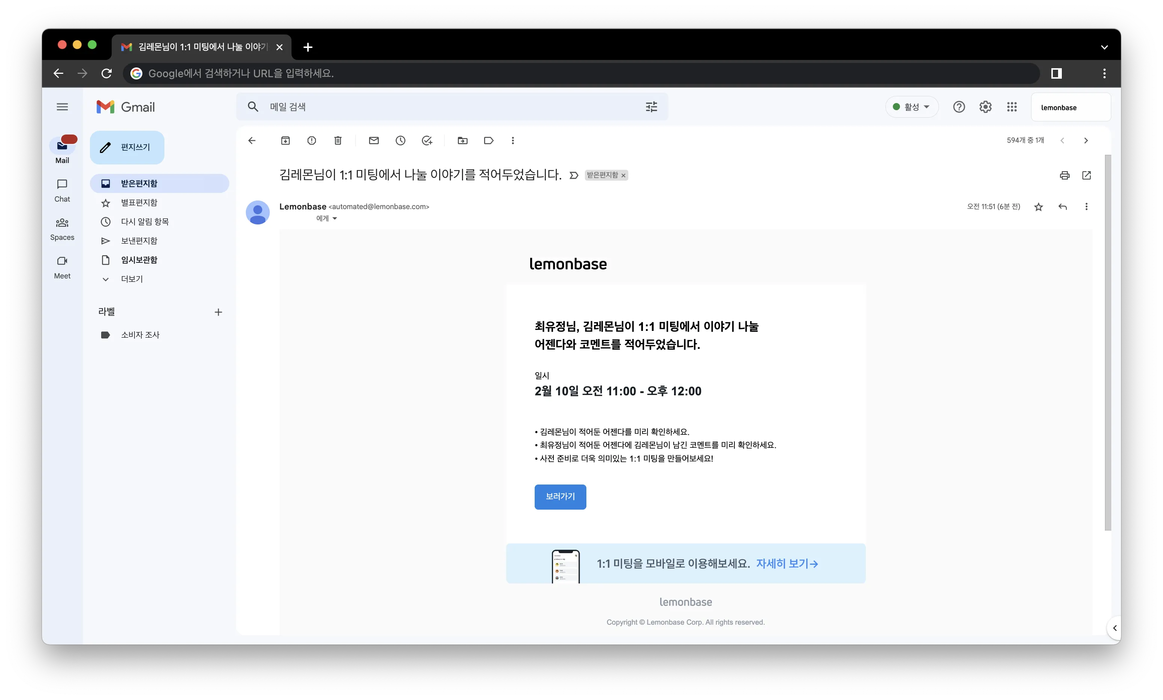1163x700 pixels.
Task: Open more options in the email toolbar
Action: [513, 141]
